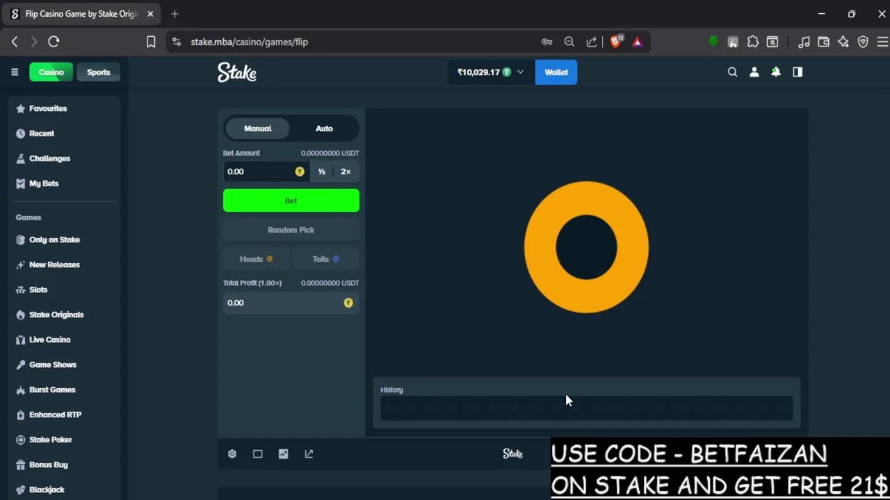Pop out the game window icon
The image size is (890, 500).
tap(309, 453)
